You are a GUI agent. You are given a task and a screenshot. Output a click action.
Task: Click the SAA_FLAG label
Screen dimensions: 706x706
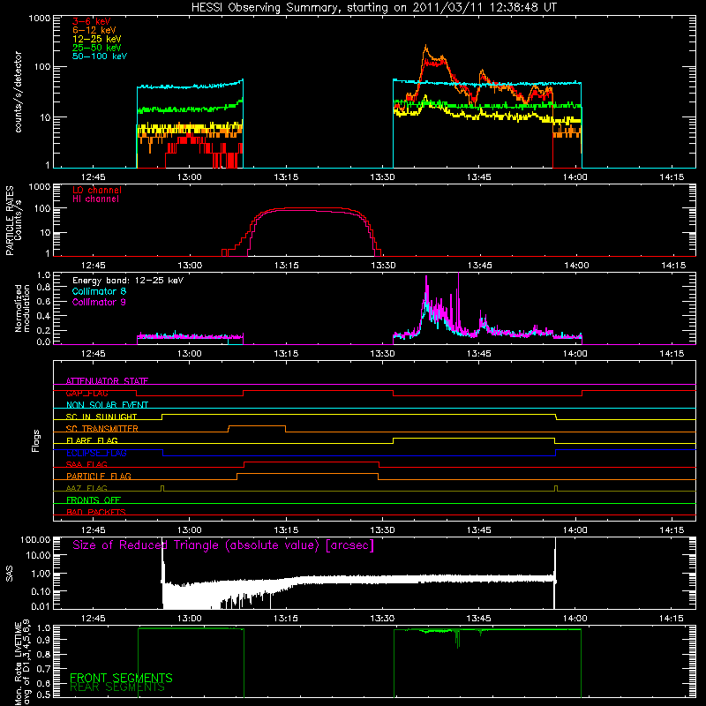click(x=86, y=464)
